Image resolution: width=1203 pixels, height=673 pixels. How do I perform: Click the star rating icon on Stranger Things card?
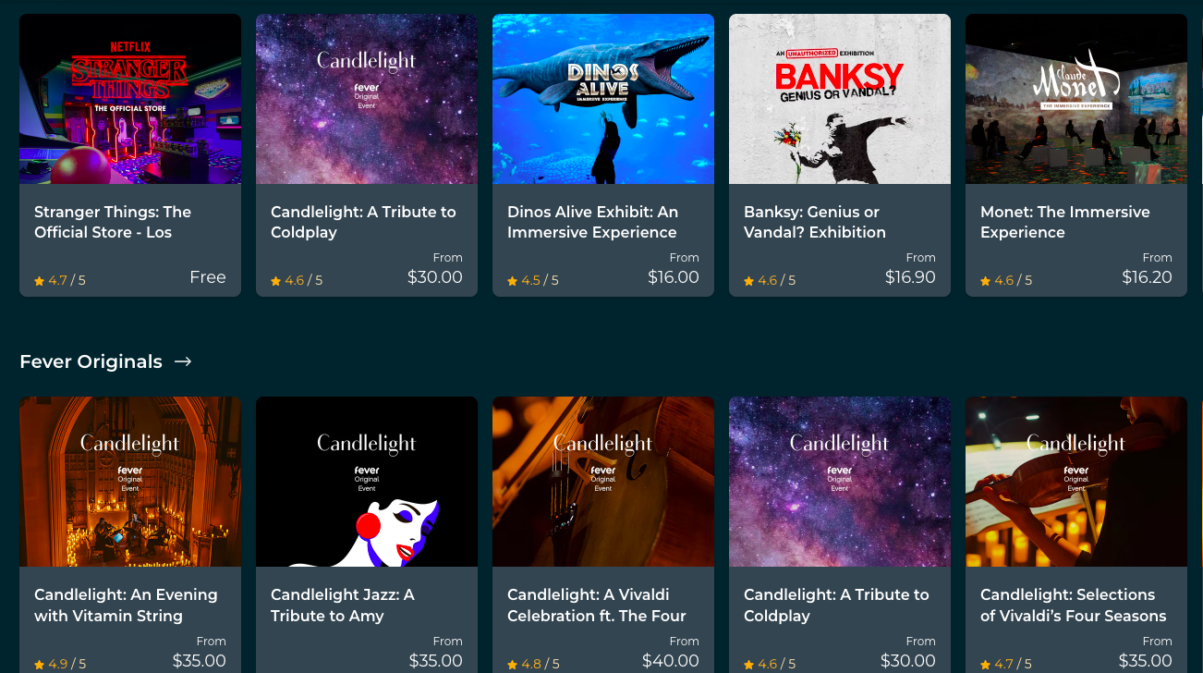(x=39, y=281)
